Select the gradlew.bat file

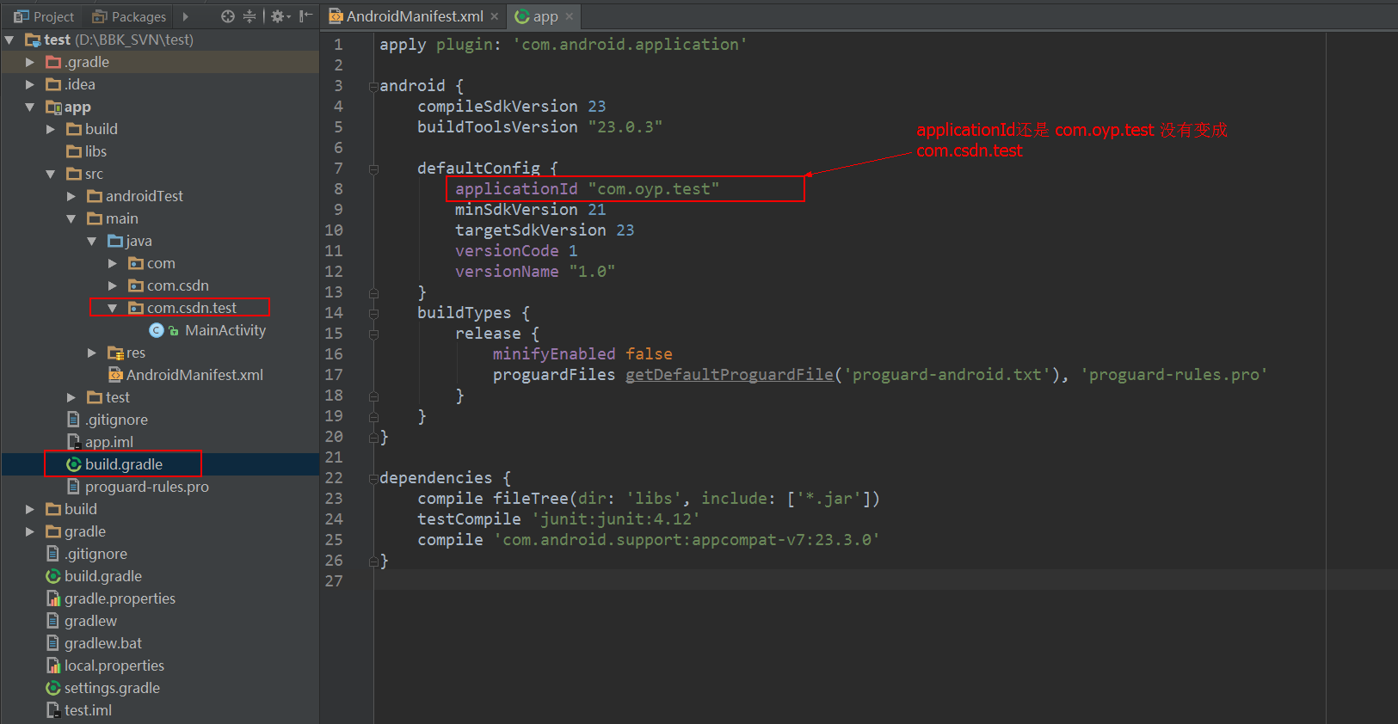pos(94,643)
